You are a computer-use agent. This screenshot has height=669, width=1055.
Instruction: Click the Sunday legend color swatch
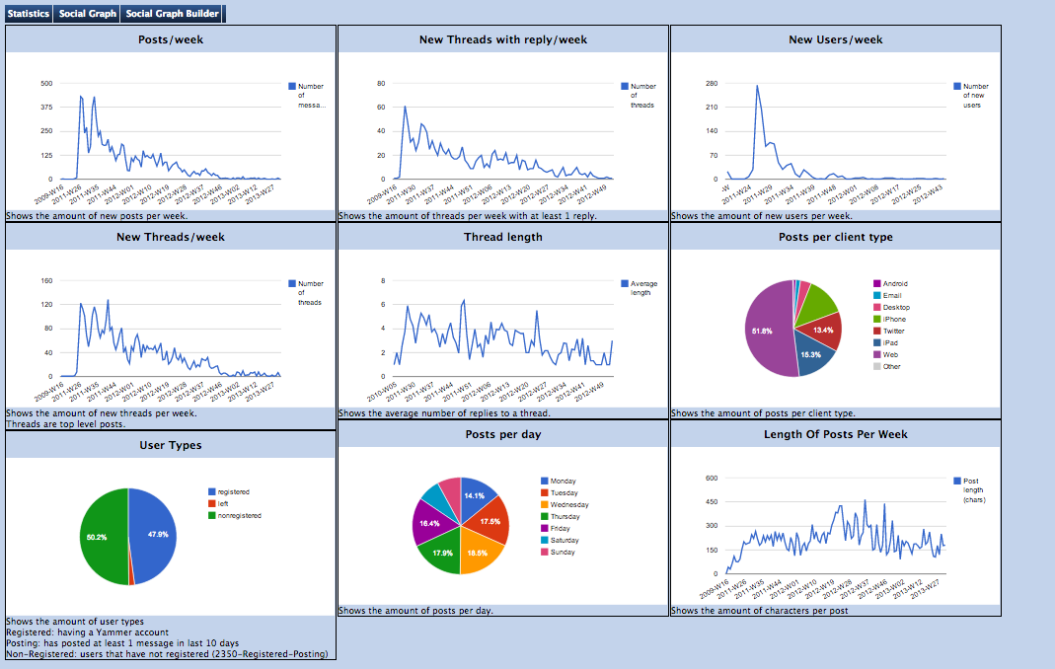pos(544,553)
